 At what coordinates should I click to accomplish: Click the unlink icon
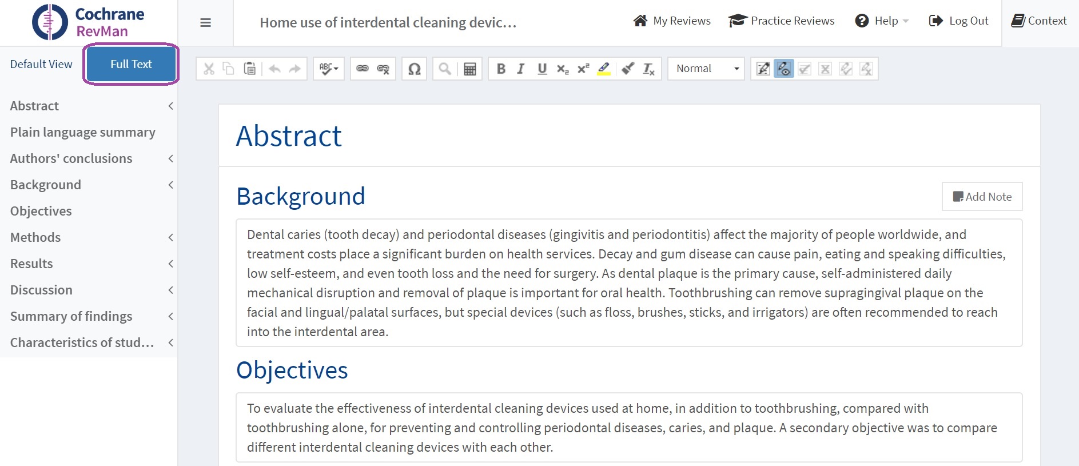[383, 69]
